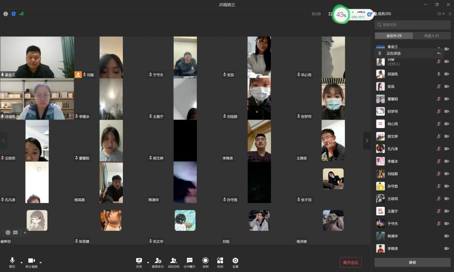454x272 pixels.
Task: Go to the next page of video tiles
Action: [x=367, y=140]
